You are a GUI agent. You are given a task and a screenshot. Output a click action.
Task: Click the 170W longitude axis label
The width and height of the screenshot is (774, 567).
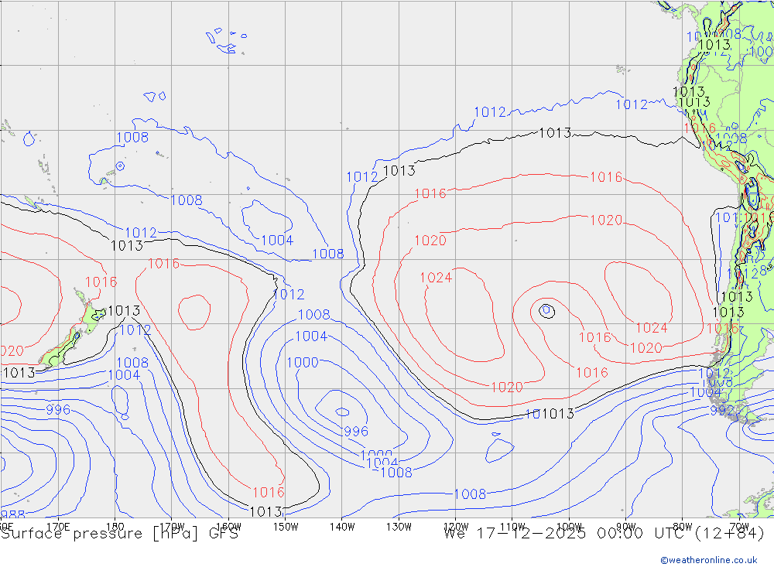coord(172,527)
